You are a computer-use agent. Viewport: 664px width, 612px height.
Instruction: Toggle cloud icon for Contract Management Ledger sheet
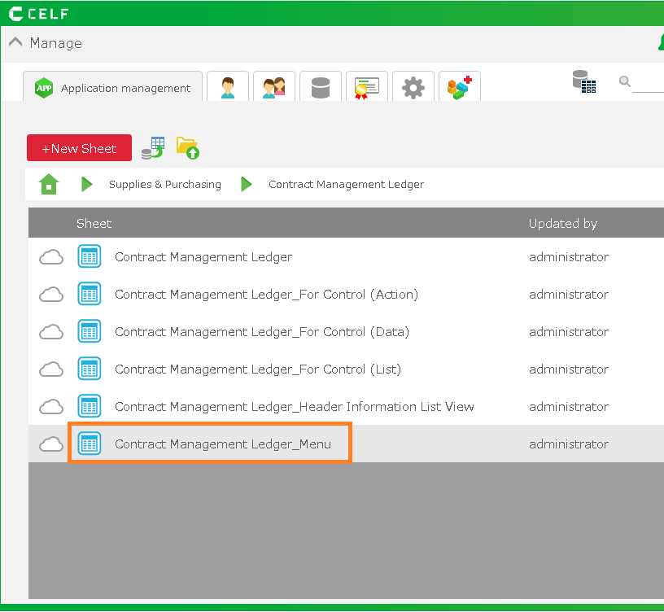[51, 257]
